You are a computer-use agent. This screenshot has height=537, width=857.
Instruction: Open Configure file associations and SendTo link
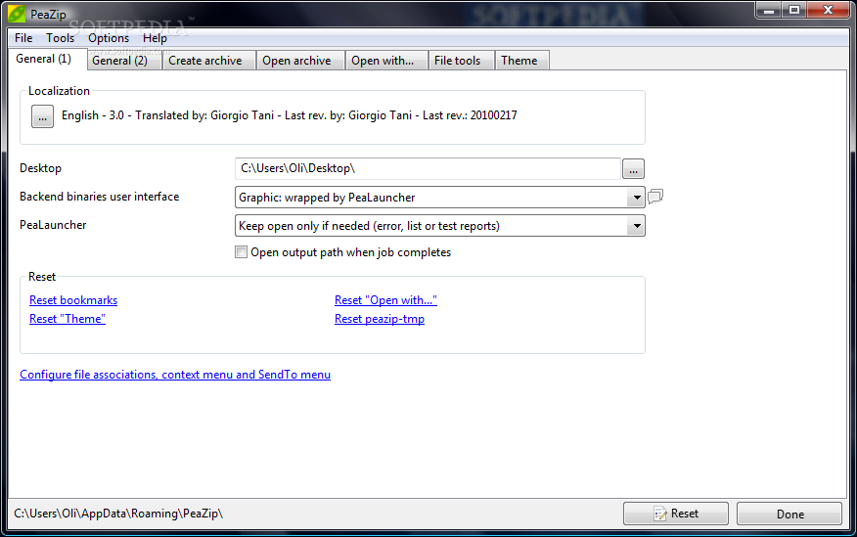(x=175, y=375)
